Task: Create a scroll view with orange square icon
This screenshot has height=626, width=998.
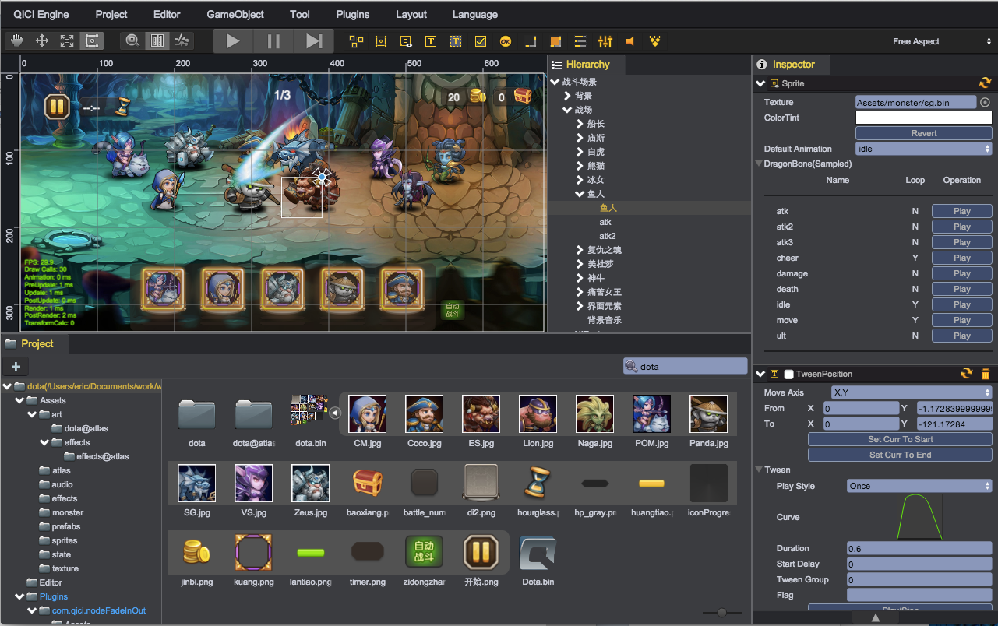Action: 555,41
